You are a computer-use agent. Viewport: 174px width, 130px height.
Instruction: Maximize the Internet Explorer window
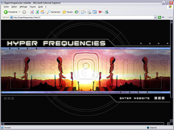(x=167, y=3)
